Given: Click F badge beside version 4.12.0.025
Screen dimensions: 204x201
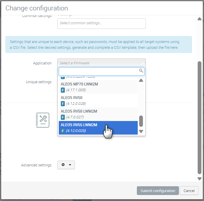Looking at the screenshot, I should pyautogui.click(x=63, y=131).
